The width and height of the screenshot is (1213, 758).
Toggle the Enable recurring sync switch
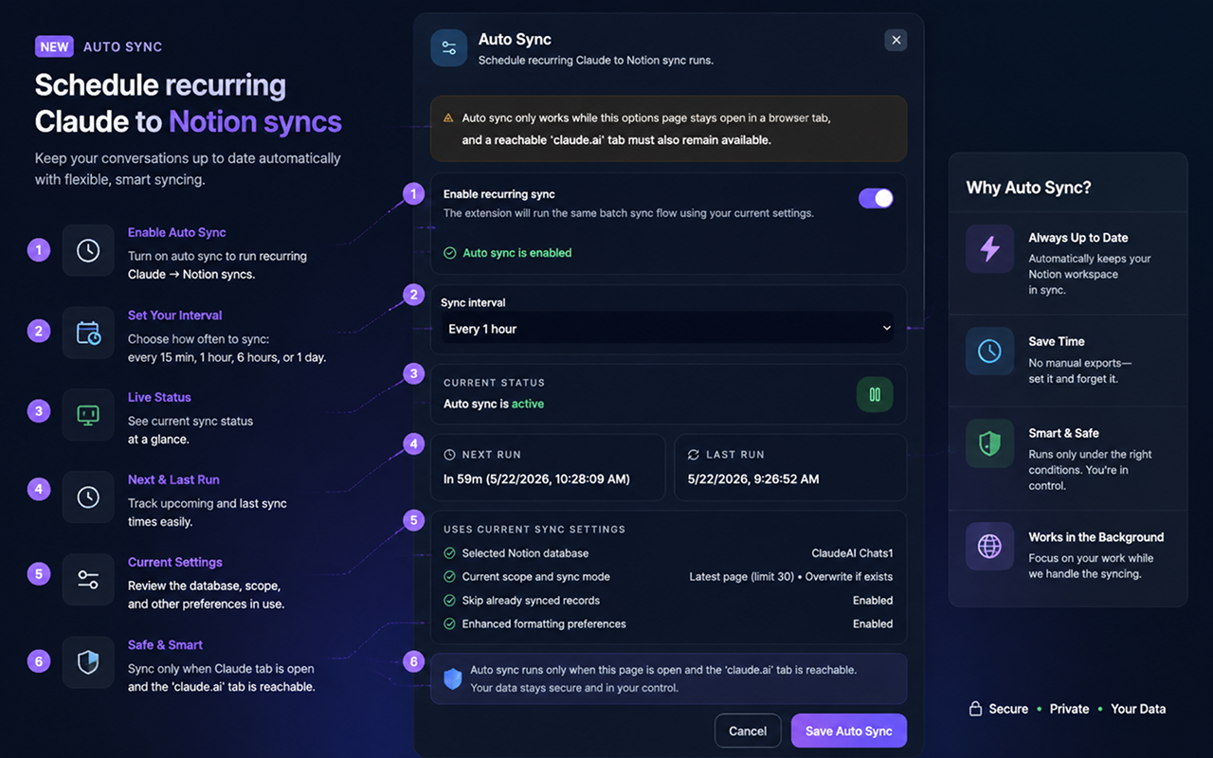coord(876,198)
